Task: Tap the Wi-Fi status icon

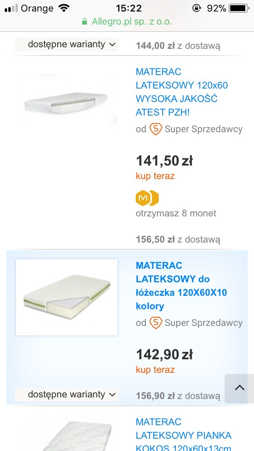Action: click(63, 8)
